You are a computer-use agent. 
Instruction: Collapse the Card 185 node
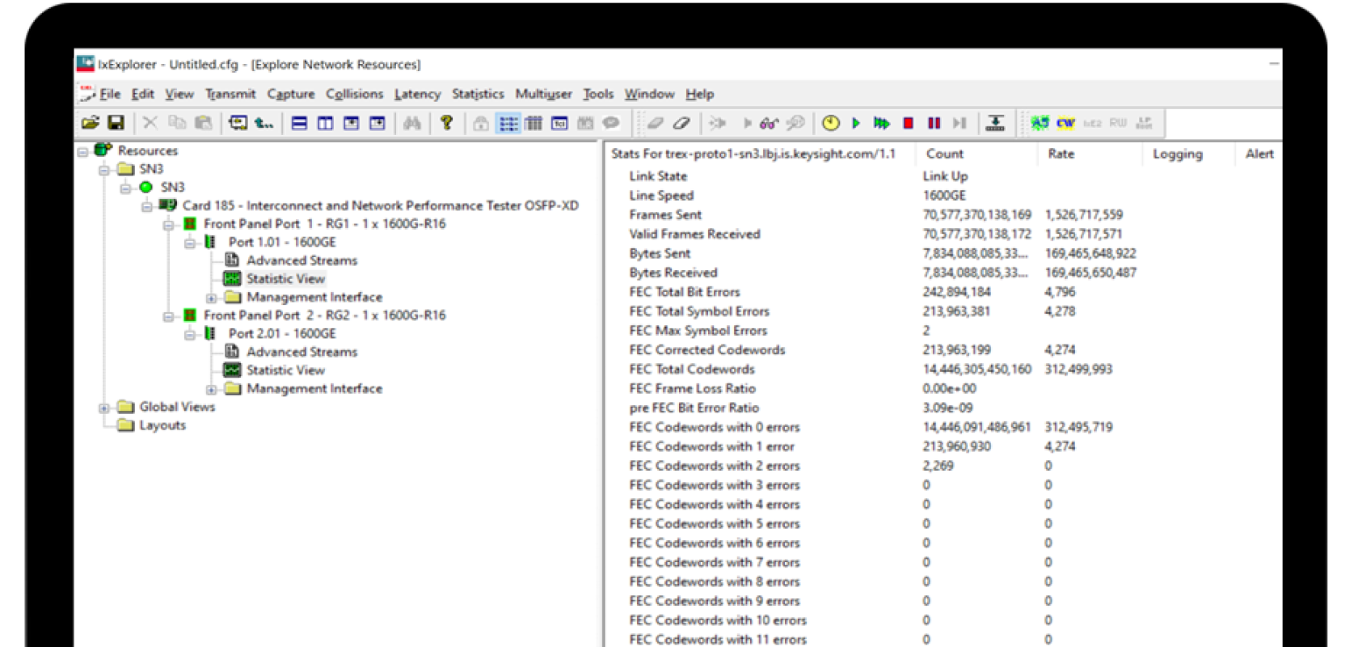tap(147, 206)
